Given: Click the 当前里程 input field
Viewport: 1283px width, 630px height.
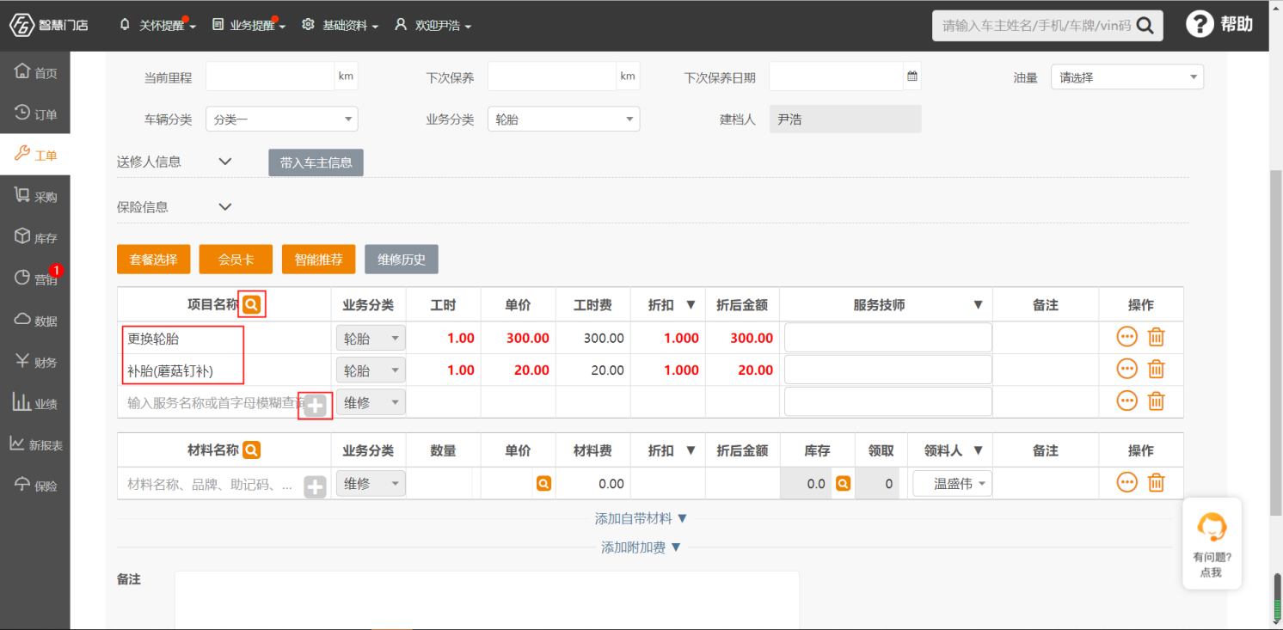Looking at the screenshot, I should click(270, 76).
